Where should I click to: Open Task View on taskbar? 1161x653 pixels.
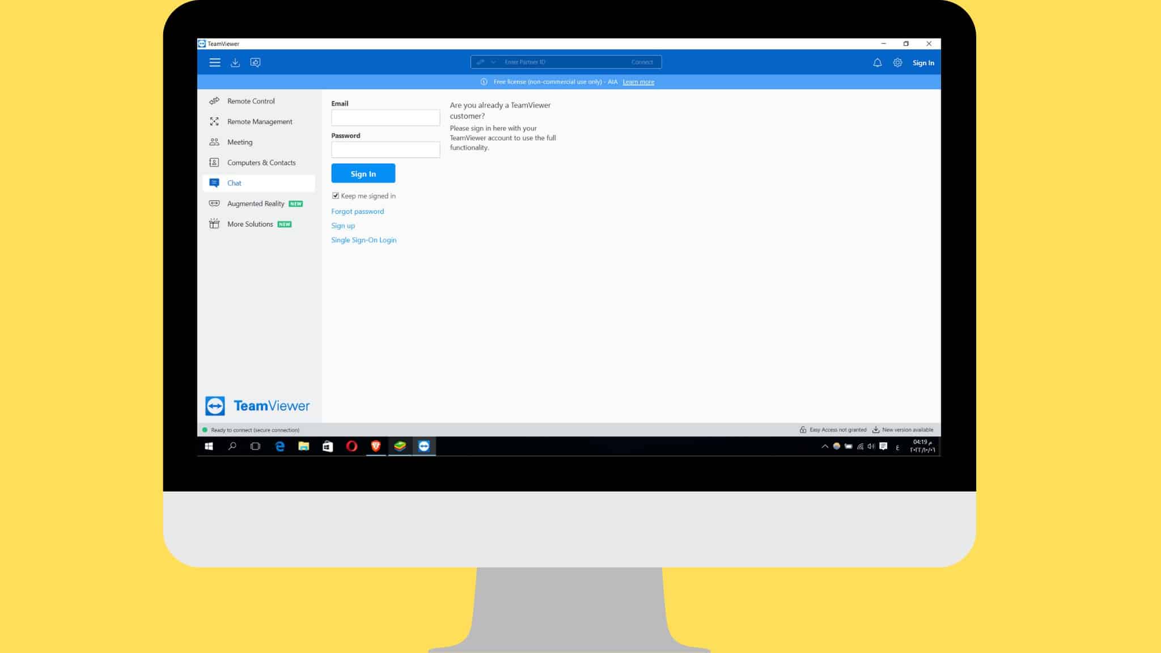click(x=256, y=446)
